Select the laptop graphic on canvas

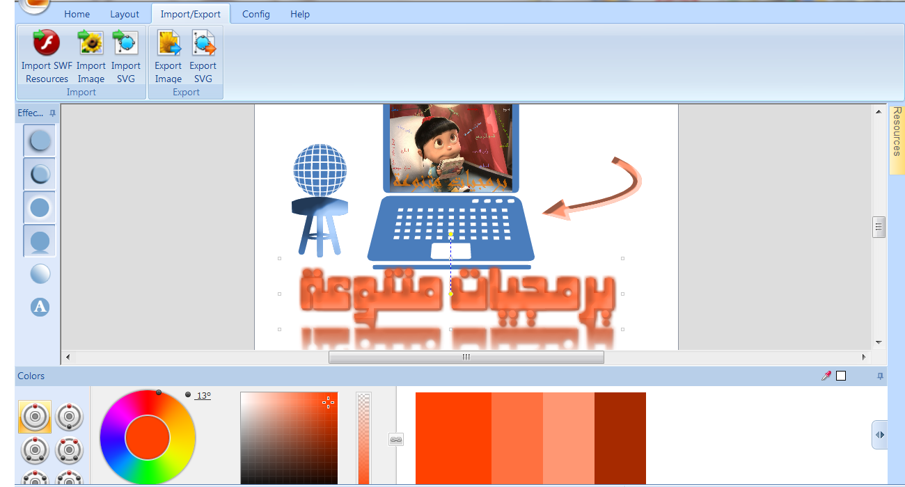click(451, 230)
